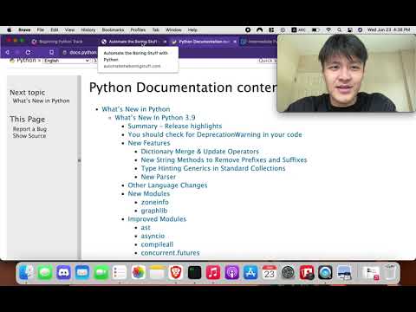Open the Apple menu
Viewport: 416px width, 312px height.
click(x=9, y=29)
